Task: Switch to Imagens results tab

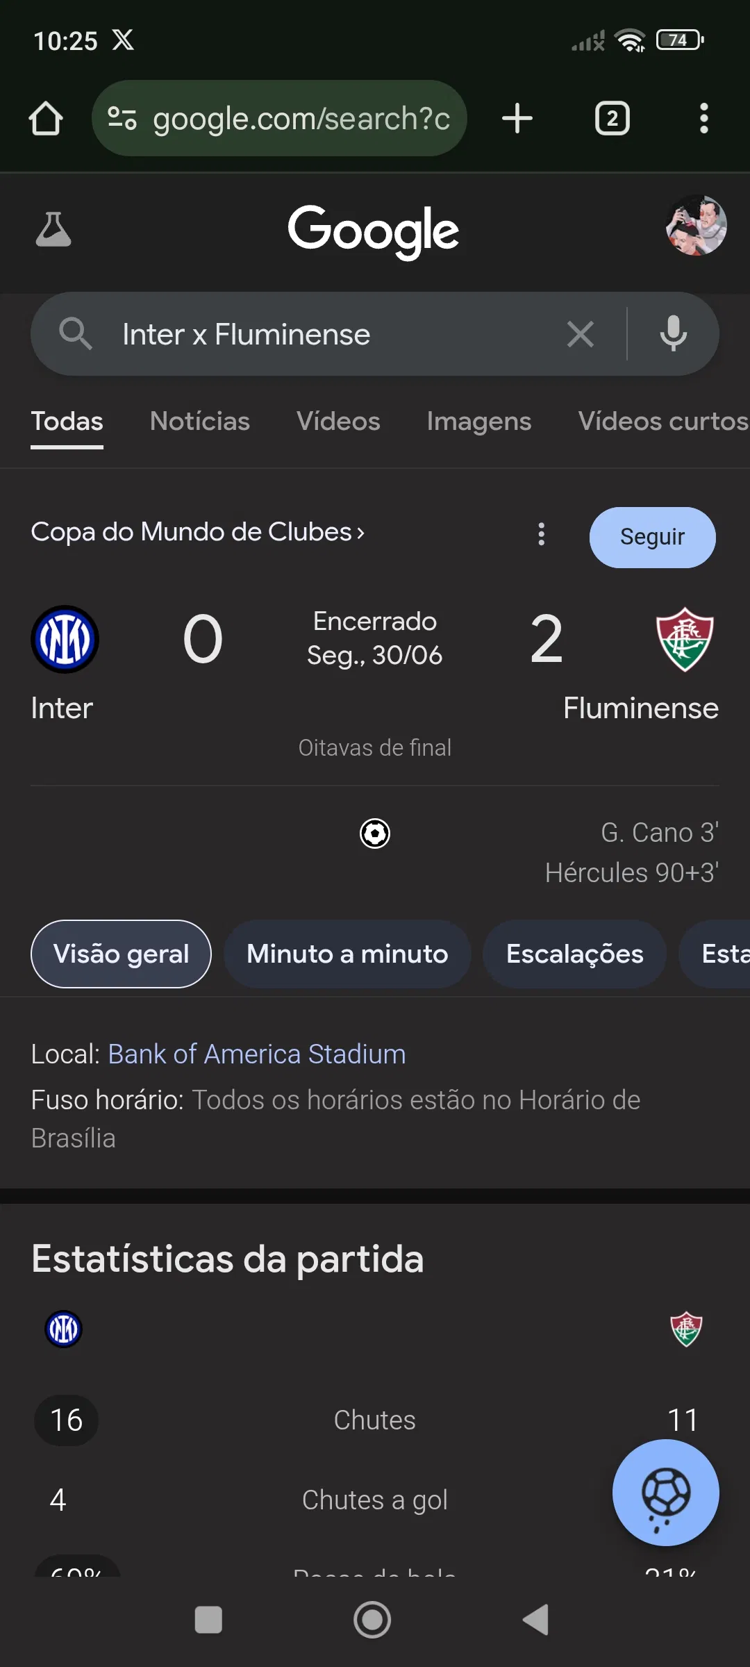Action: pos(479,422)
